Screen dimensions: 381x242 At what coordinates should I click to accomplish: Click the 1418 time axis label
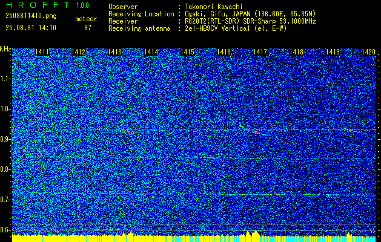[x=296, y=52]
